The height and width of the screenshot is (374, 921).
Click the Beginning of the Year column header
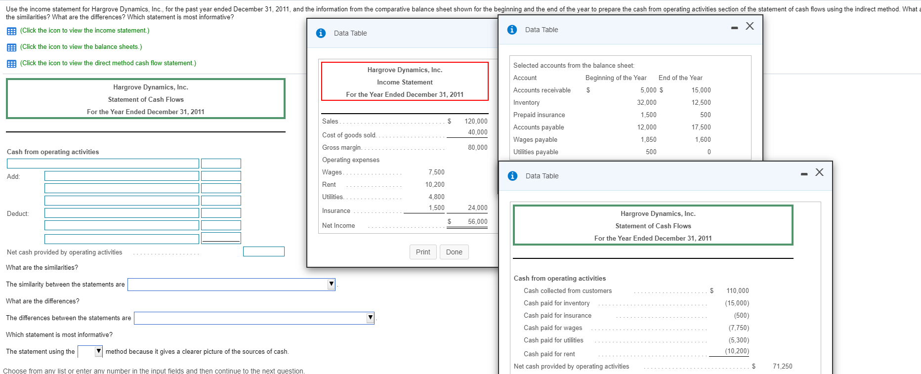[x=616, y=78]
